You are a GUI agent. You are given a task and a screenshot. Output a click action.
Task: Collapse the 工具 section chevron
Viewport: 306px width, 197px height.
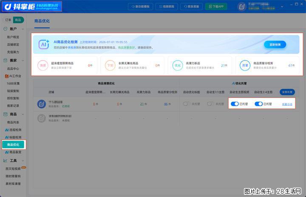pyautogui.click(x=23, y=161)
